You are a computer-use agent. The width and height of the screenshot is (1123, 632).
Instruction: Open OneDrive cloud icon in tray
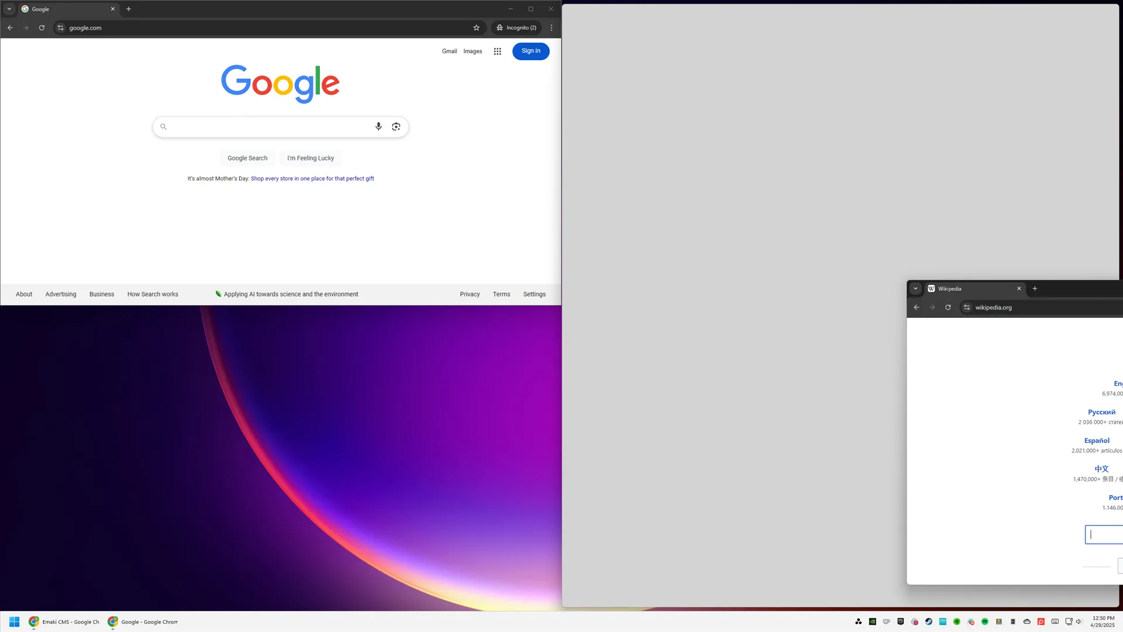(1027, 621)
